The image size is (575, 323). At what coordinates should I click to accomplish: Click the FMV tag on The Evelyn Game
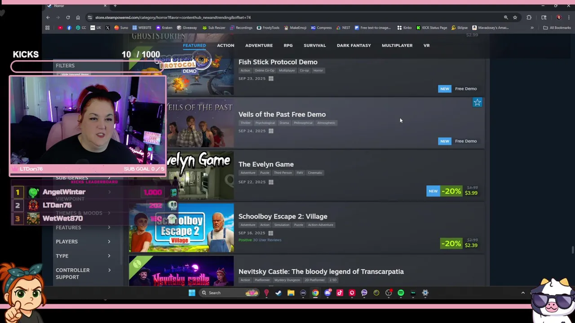[300, 173]
